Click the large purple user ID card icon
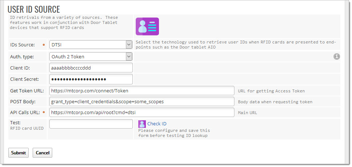Image resolution: width=352 pixels, height=167 pixels. 147,26
